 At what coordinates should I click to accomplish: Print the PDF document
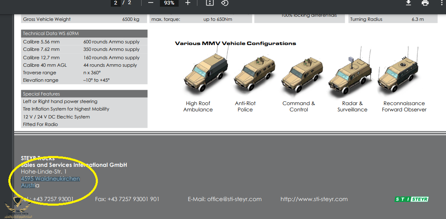(x=425, y=3)
